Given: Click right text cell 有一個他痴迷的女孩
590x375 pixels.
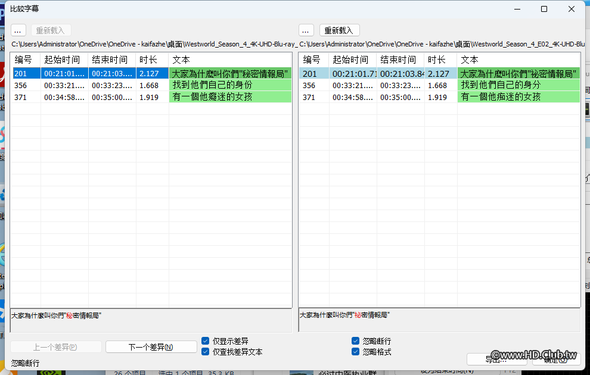Looking at the screenshot, I should click(518, 97).
